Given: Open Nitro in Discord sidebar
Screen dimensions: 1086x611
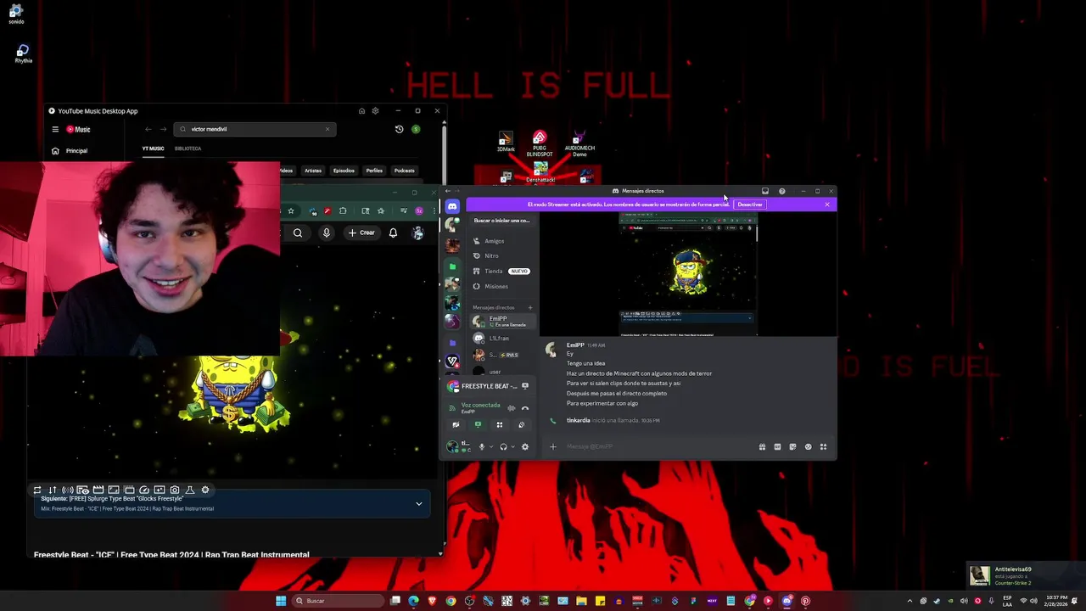Looking at the screenshot, I should tap(504, 255).
